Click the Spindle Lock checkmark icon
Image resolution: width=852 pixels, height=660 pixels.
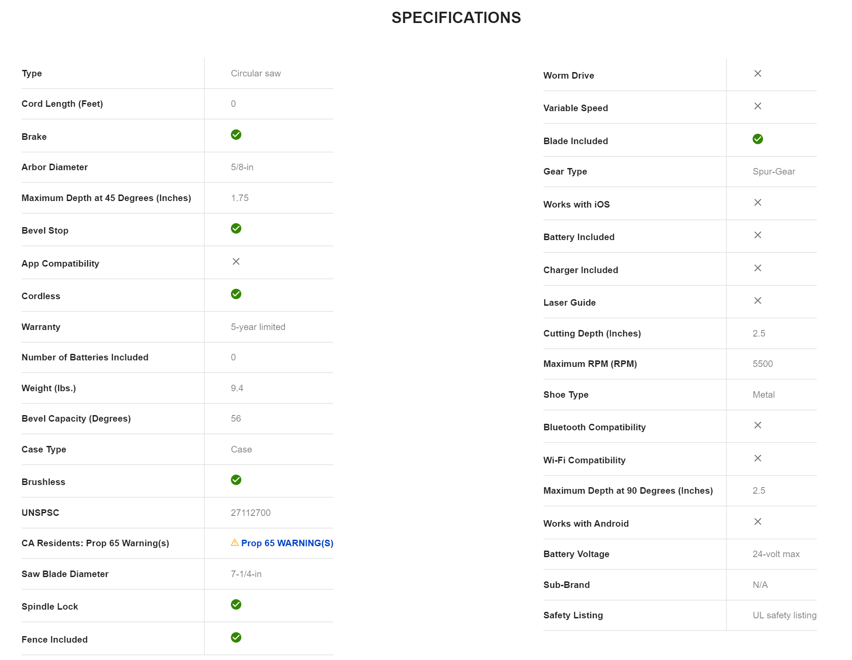pyautogui.click(x=236, y=604)
